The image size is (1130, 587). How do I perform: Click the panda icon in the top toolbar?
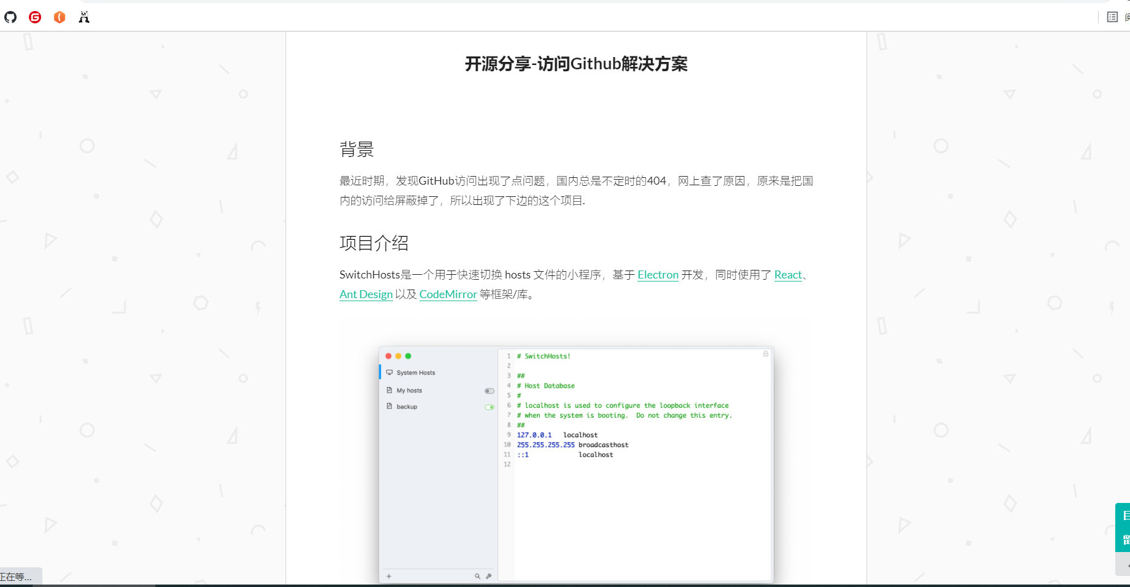pos(84,17)
